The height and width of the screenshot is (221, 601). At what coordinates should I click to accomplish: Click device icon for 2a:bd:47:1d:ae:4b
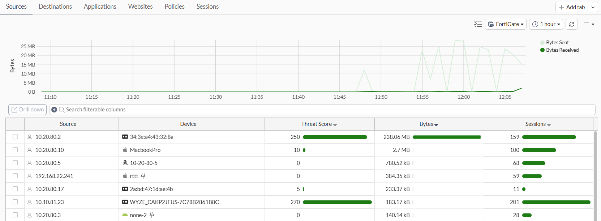(x=125, y=189)
